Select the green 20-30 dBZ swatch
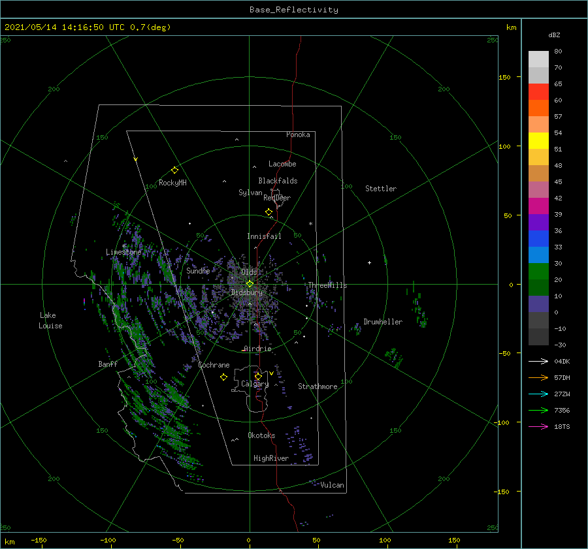Image resolution: width=588 pixels, height=549 pixels. (x=538, y=272)
